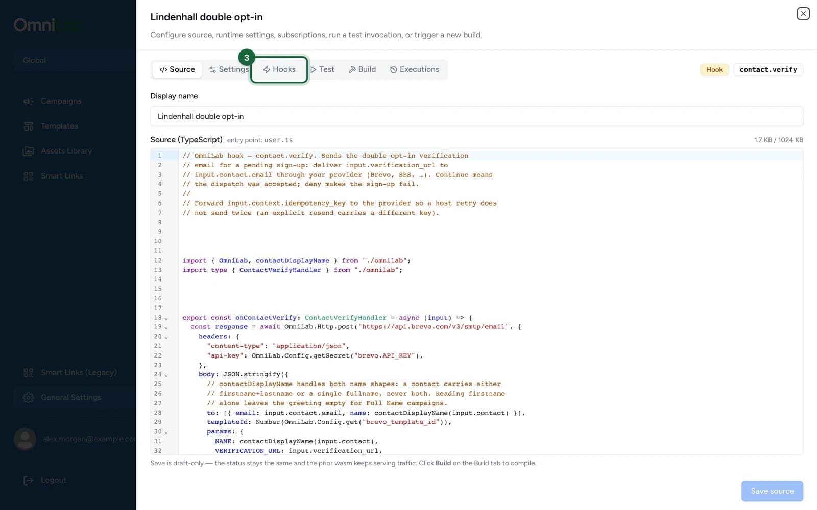The image size is (817, 510).
Task: Click the contact.verify tag
Action: pyautogui.click(x=768, y=70)
